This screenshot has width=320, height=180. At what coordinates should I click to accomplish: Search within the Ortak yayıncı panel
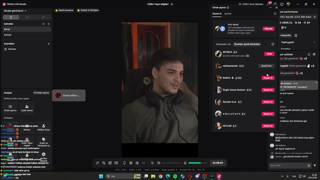(x=275, y=14)
